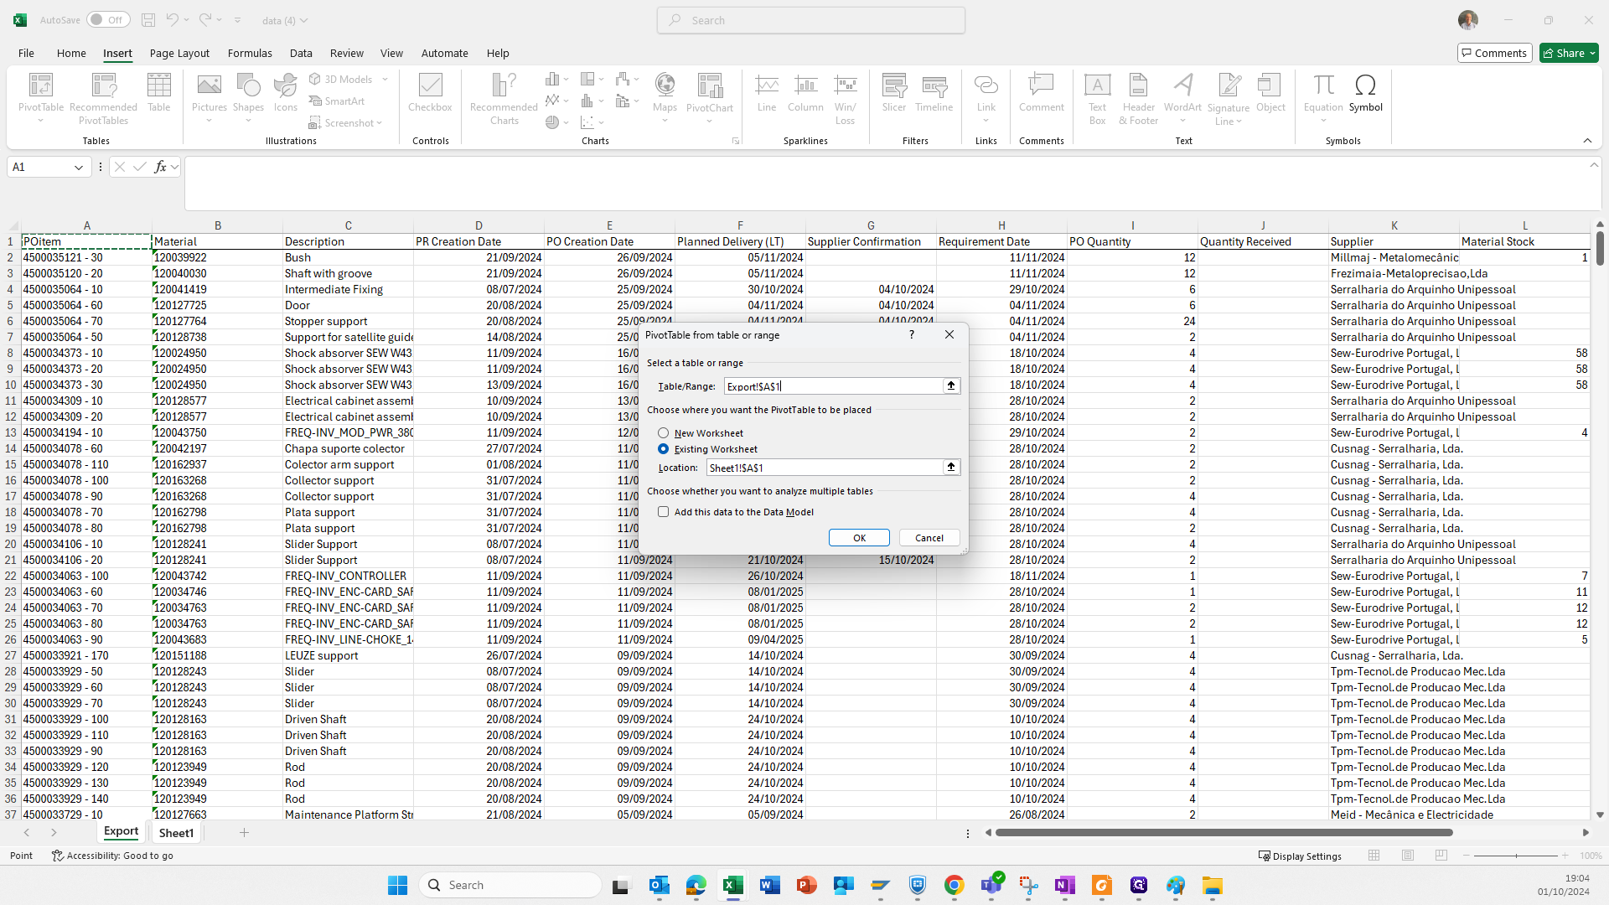The image size is (1609, 905).
Task: Collapse Location range selector in dialog
Action: pos(950,468)
